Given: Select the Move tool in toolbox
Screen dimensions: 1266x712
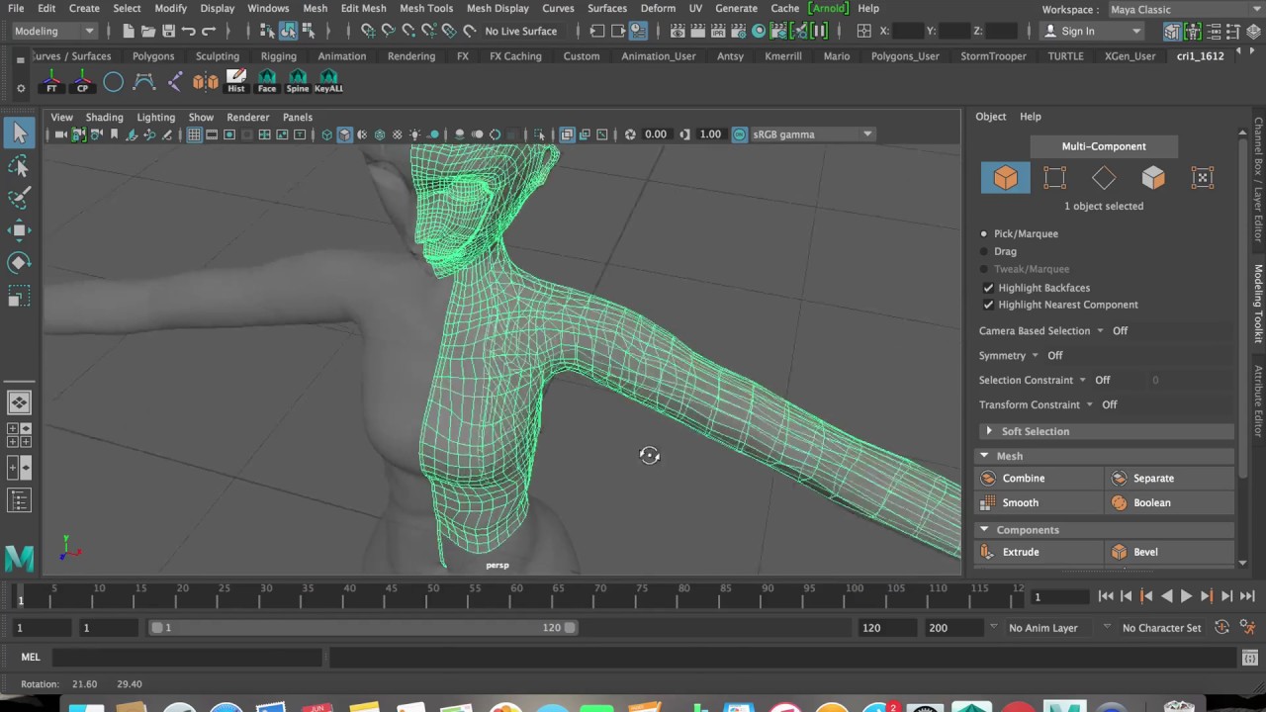Looking at the screenshot, I should click(x=19, y=230).
